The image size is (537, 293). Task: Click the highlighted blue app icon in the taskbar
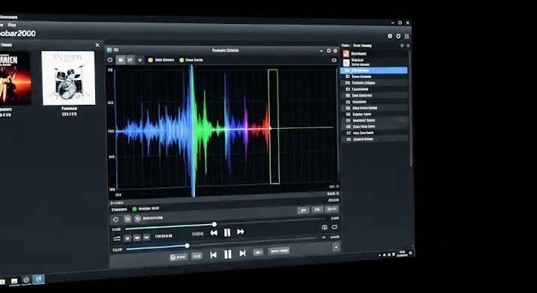[x=38, y=279]
